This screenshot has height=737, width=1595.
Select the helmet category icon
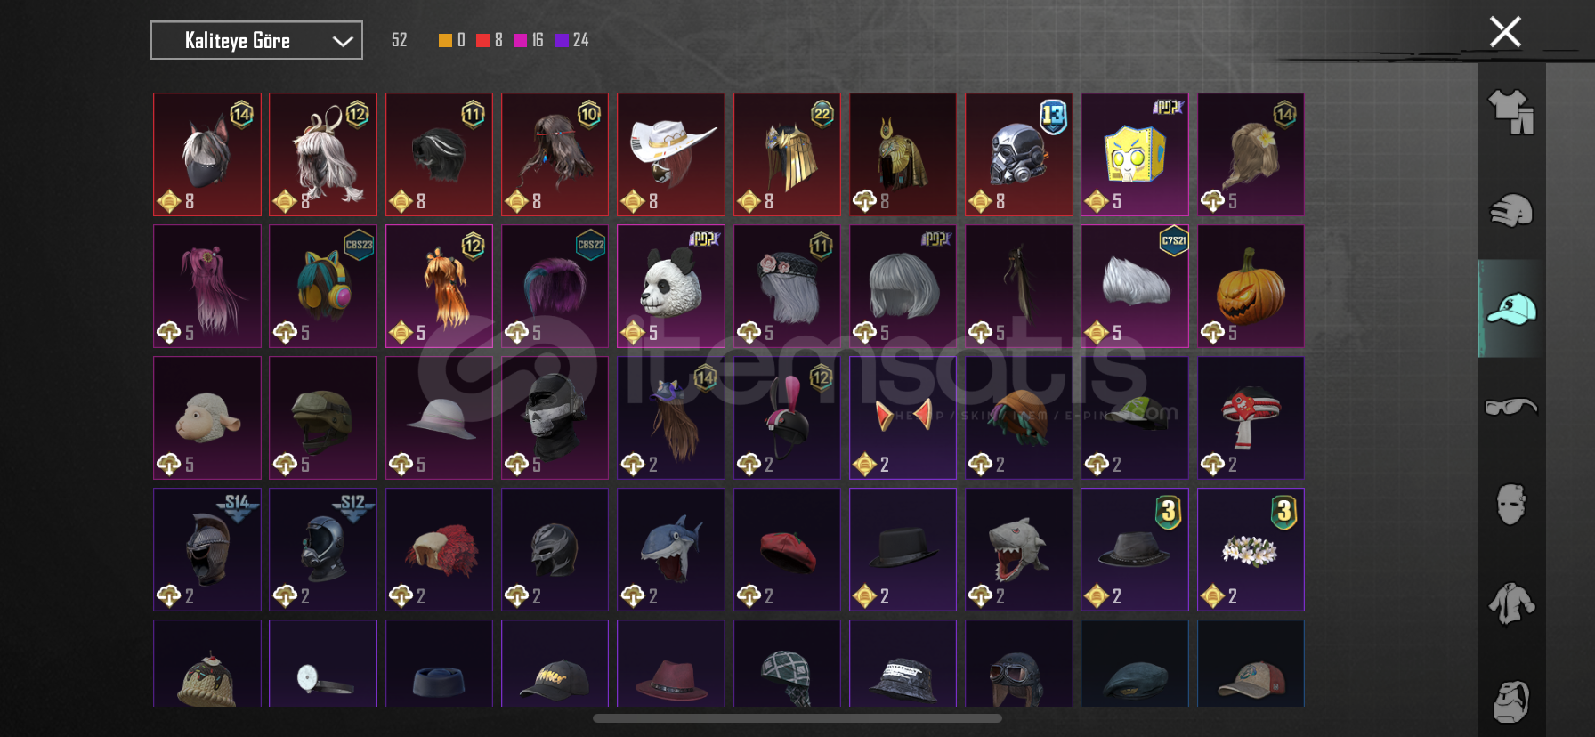1511,211
